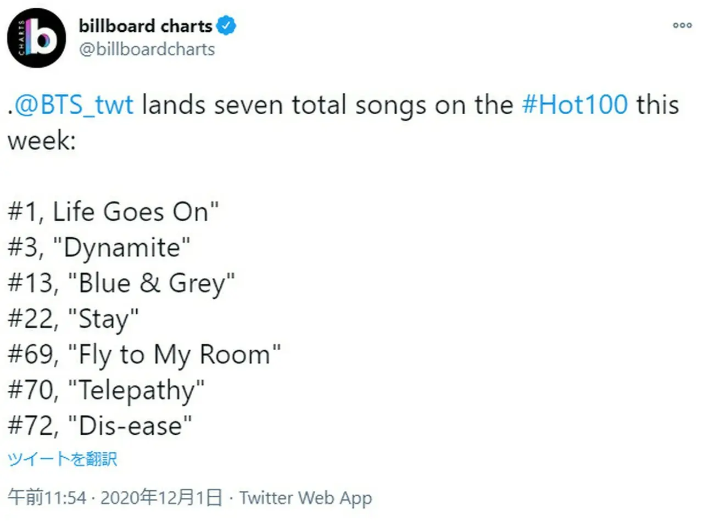Open the three-dot more options menu

(682, 25)
